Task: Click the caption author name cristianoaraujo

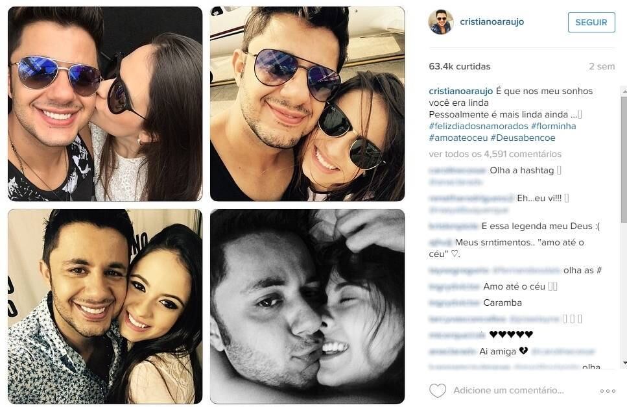Action: point(460,92)
